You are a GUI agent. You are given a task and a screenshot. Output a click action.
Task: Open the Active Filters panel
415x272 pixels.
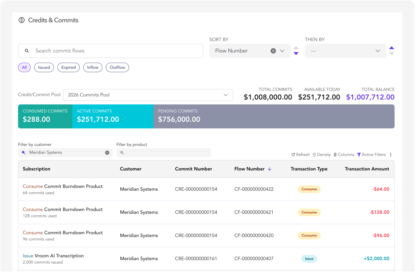(x=371, y=155)
